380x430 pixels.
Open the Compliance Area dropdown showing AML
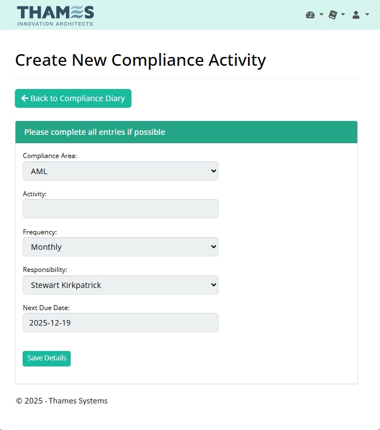tap(120, 171)
